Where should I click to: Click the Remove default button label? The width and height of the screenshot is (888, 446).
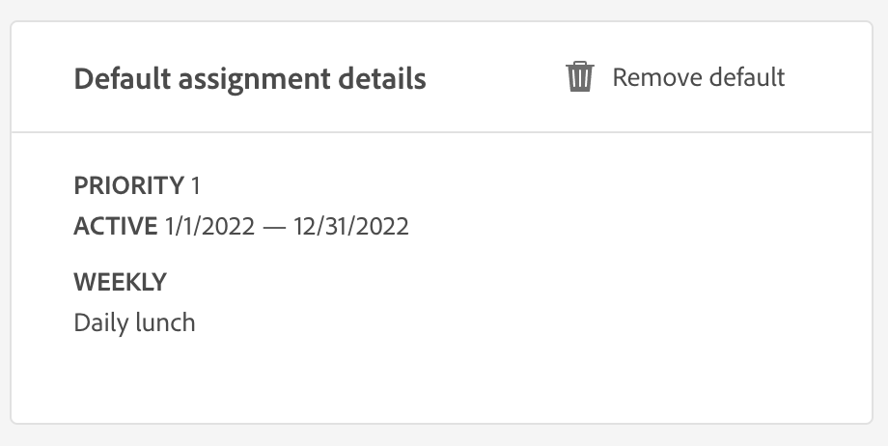pos(699,77)
